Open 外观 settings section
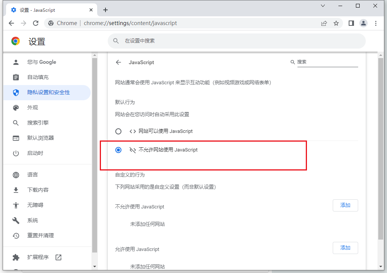387x273 pixels. coord(47,108)
